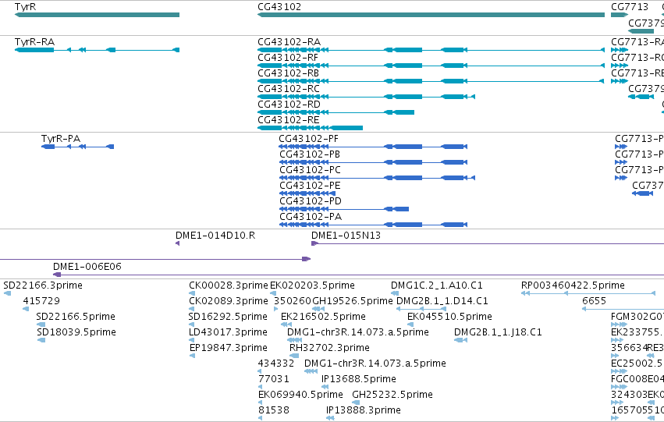Select the CG7713 gene bar
Screen dimensions: 664x422
click(x=619, y=15)
